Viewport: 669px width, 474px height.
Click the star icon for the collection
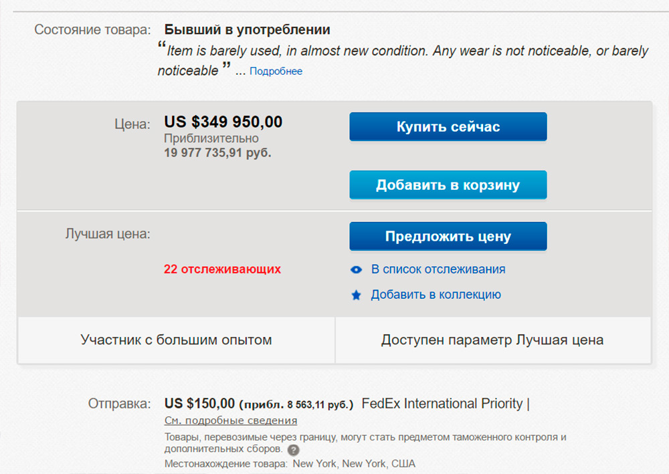356,295
